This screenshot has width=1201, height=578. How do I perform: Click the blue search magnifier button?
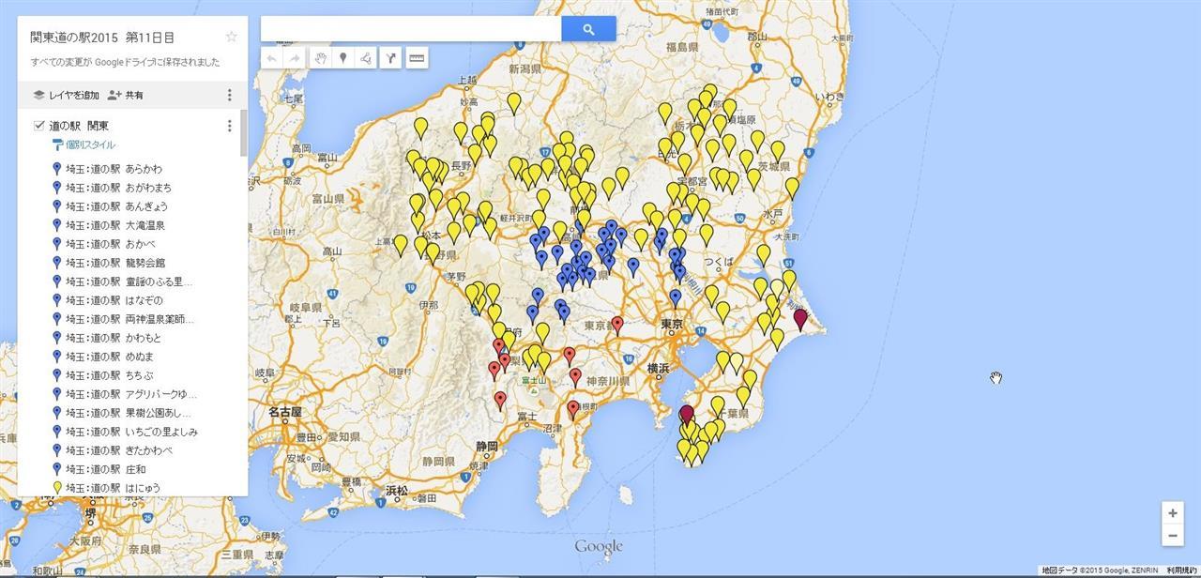click(x=588, y=29)
